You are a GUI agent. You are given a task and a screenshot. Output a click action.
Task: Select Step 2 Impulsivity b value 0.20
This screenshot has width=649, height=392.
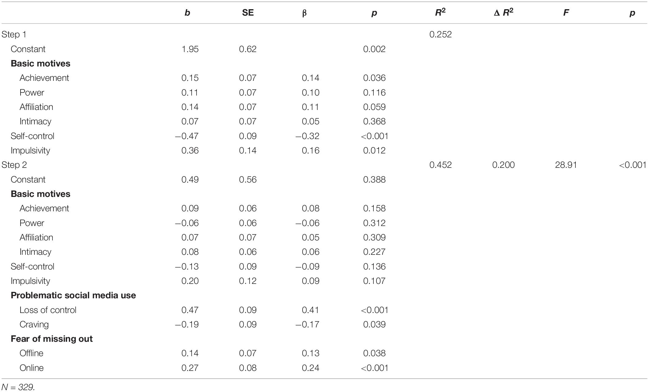click(x=190, y=281)
